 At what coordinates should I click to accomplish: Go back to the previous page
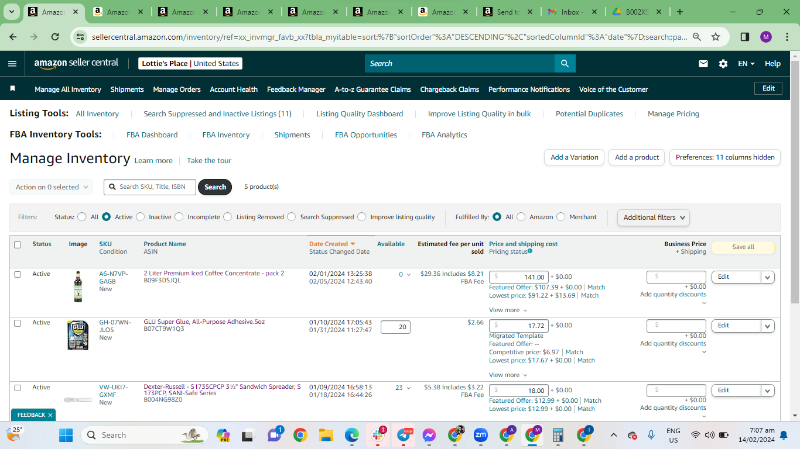(x=13, y=37)
